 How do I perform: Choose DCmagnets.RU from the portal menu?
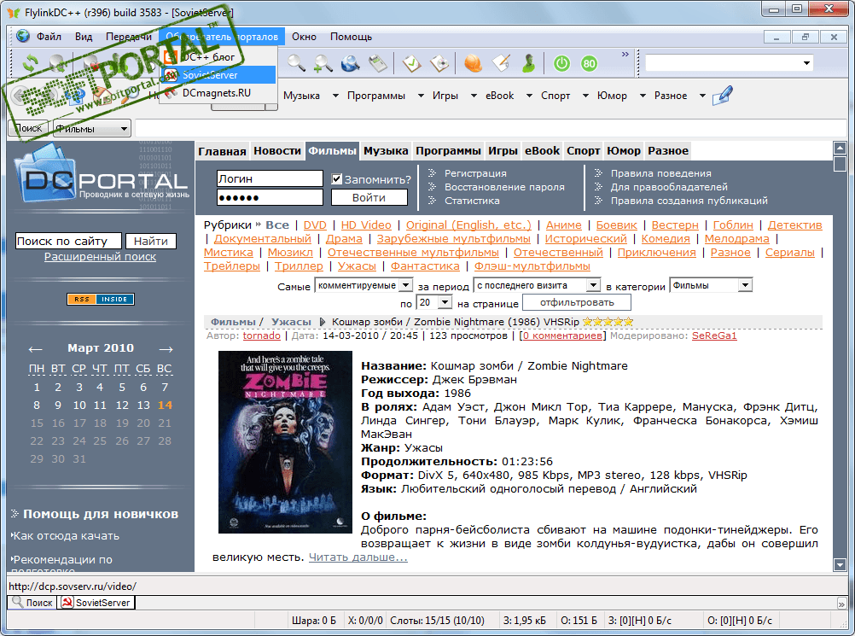pos(218,93)
